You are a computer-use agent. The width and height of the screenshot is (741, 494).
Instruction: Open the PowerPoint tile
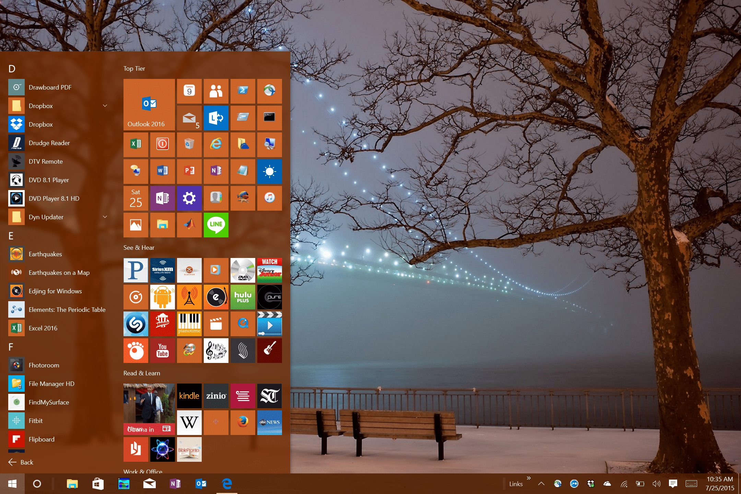point(189,171)
